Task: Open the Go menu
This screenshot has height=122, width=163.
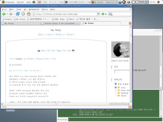Action: tap(25, 9)
